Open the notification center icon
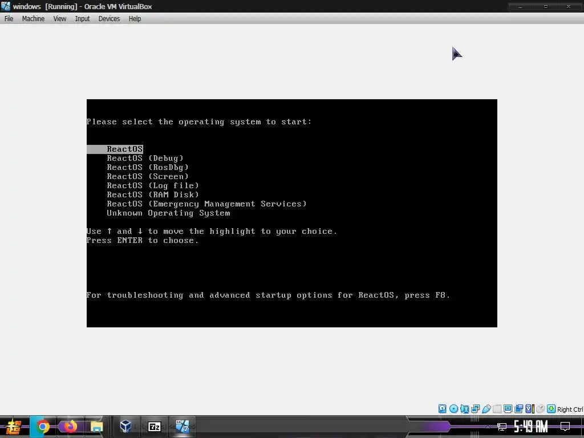584x438 pixels. (x=565, y=427)
